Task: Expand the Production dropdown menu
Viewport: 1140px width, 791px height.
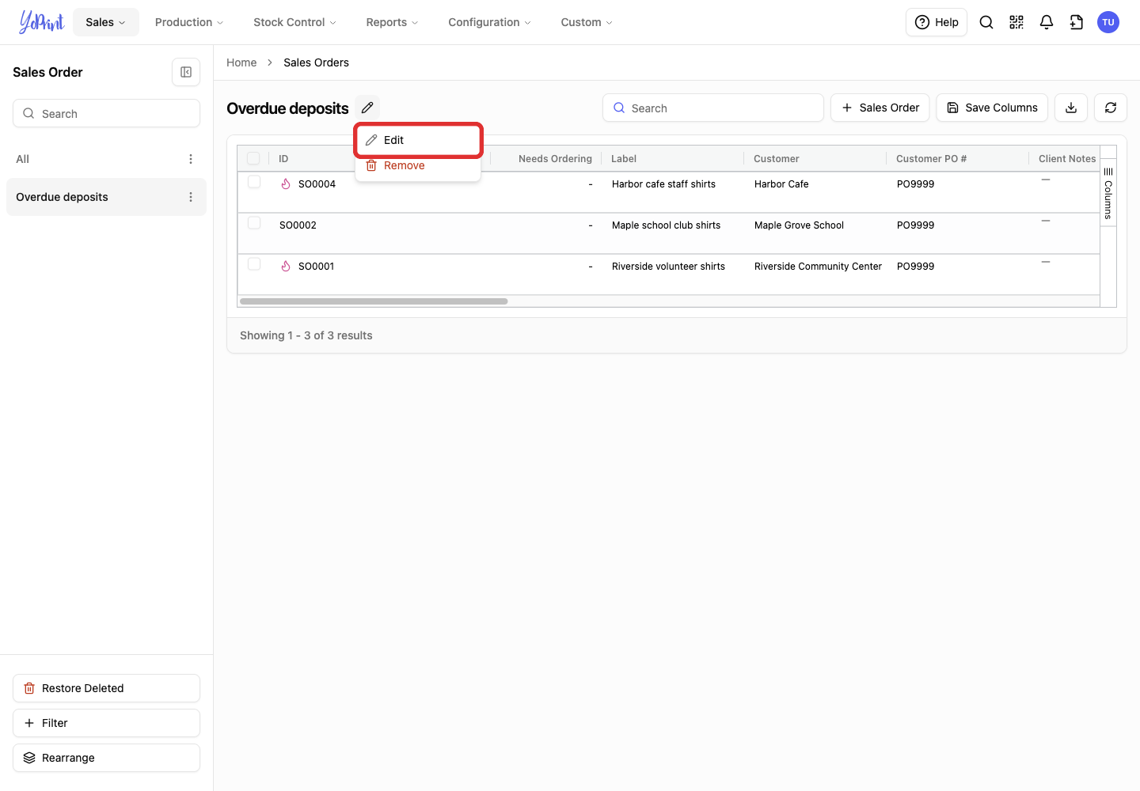Action: click(x=189, y=22)
